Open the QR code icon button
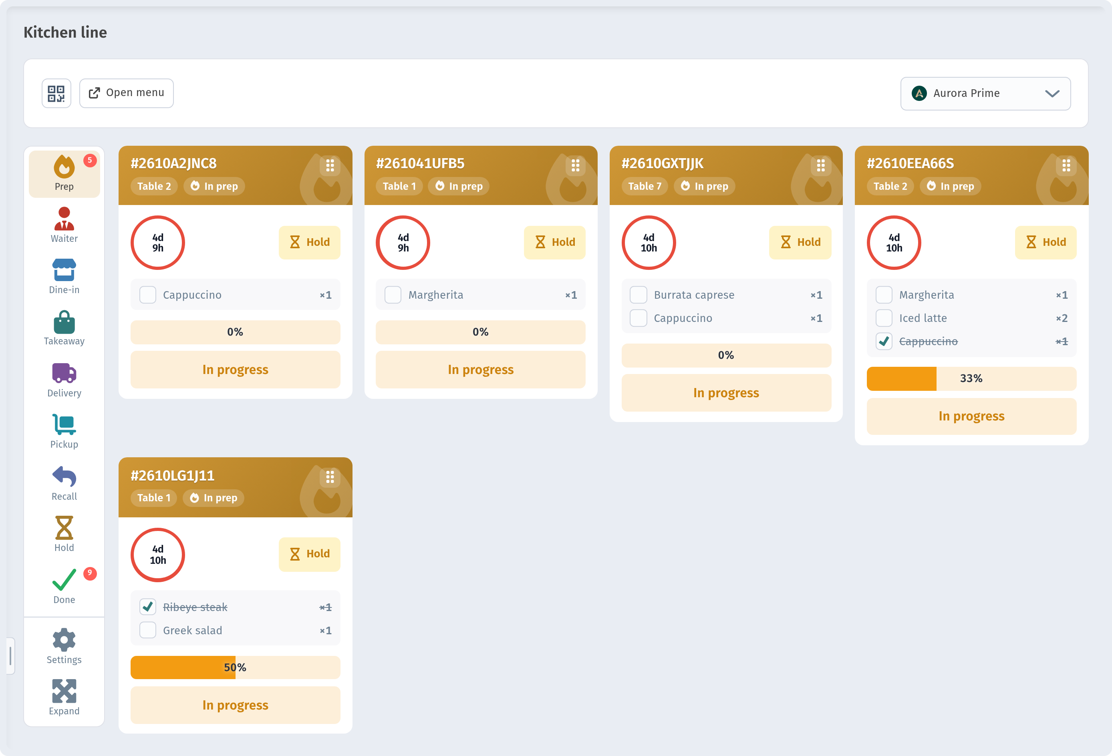Image resolution: width=1112 pixels, height=756 pixels. 56,93
